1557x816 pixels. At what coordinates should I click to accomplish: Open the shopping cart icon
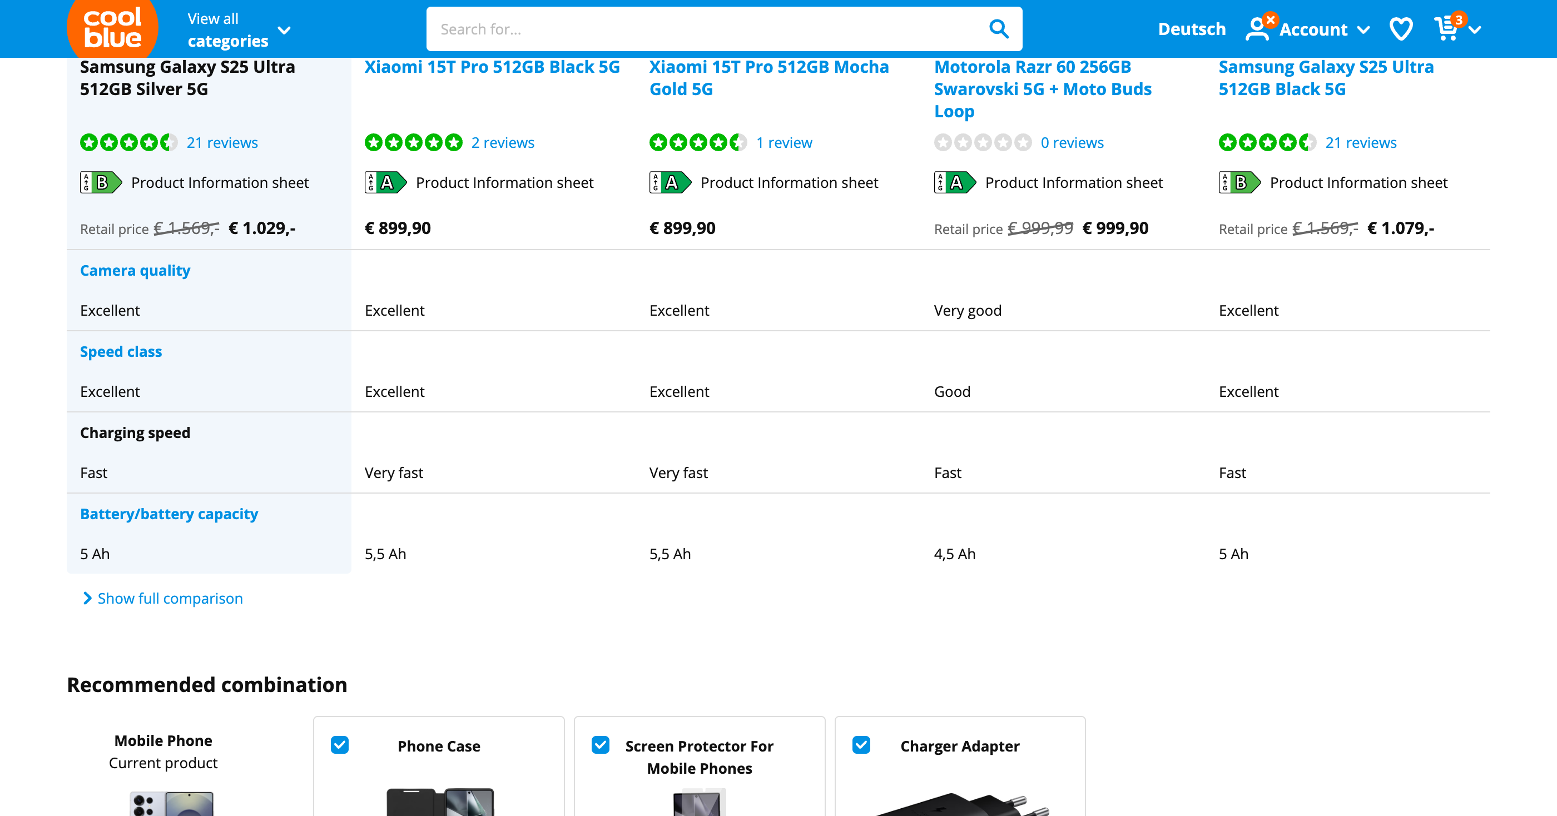point(1447,28)
